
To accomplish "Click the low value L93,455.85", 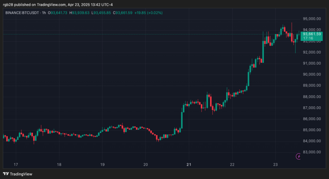I will pos(101,13).
